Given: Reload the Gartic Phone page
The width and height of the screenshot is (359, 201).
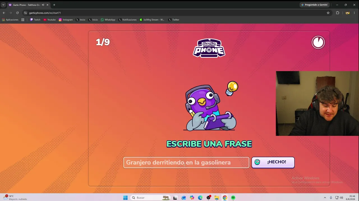Looking at the screenshot, I should point(17,13).
